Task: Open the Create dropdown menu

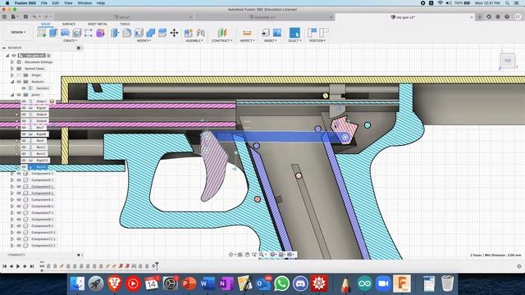Action: pyautogui.click(x=70, y=41)
